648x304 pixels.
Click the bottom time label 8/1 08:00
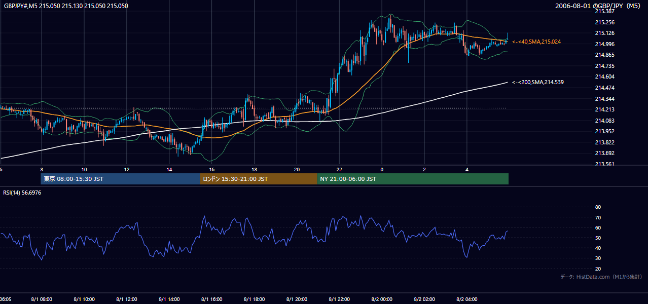[x=42, y=299]
